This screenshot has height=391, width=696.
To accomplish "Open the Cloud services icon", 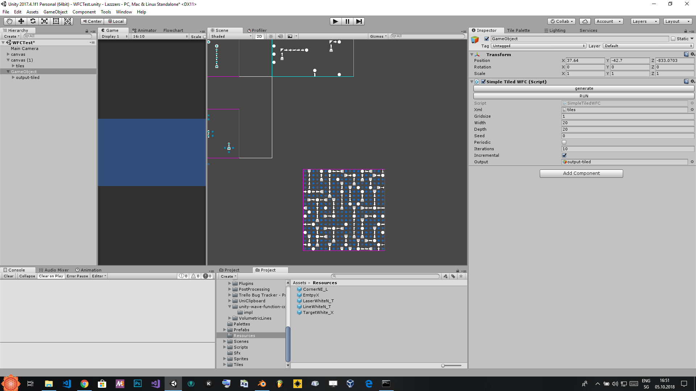I will coord(585,21).
